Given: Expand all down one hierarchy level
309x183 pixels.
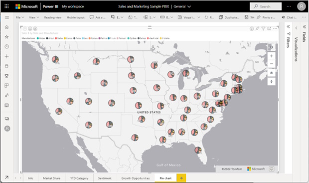Looking at the screenshot, I should click(35, 29).
